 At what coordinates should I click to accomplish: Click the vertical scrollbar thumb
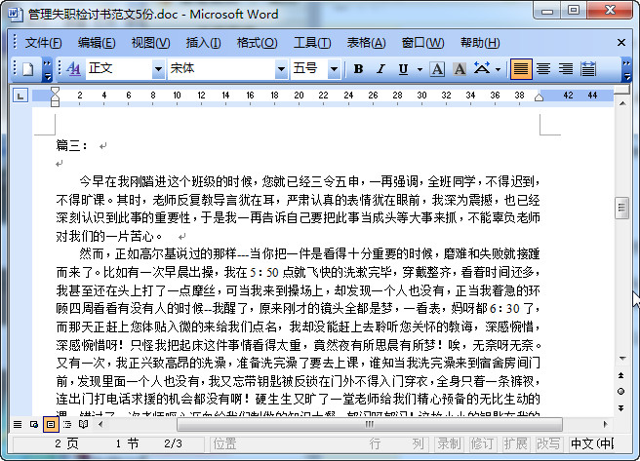[x=621, y=208]
